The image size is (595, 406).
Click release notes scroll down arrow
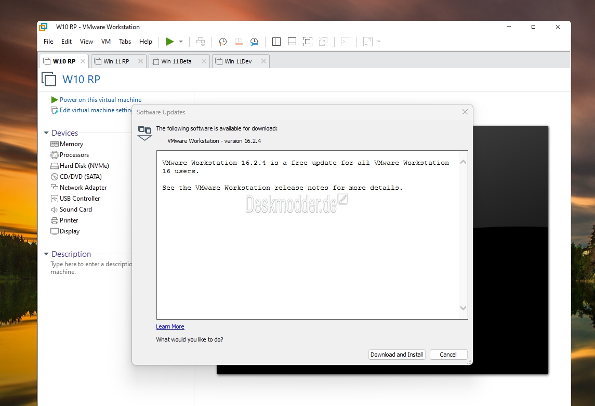pyautogui.click(x=463, y=308)
